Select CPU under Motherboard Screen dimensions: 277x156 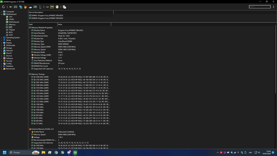[x=9, y=17]
